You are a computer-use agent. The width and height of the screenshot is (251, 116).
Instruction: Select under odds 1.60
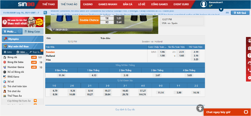(181, 56)
